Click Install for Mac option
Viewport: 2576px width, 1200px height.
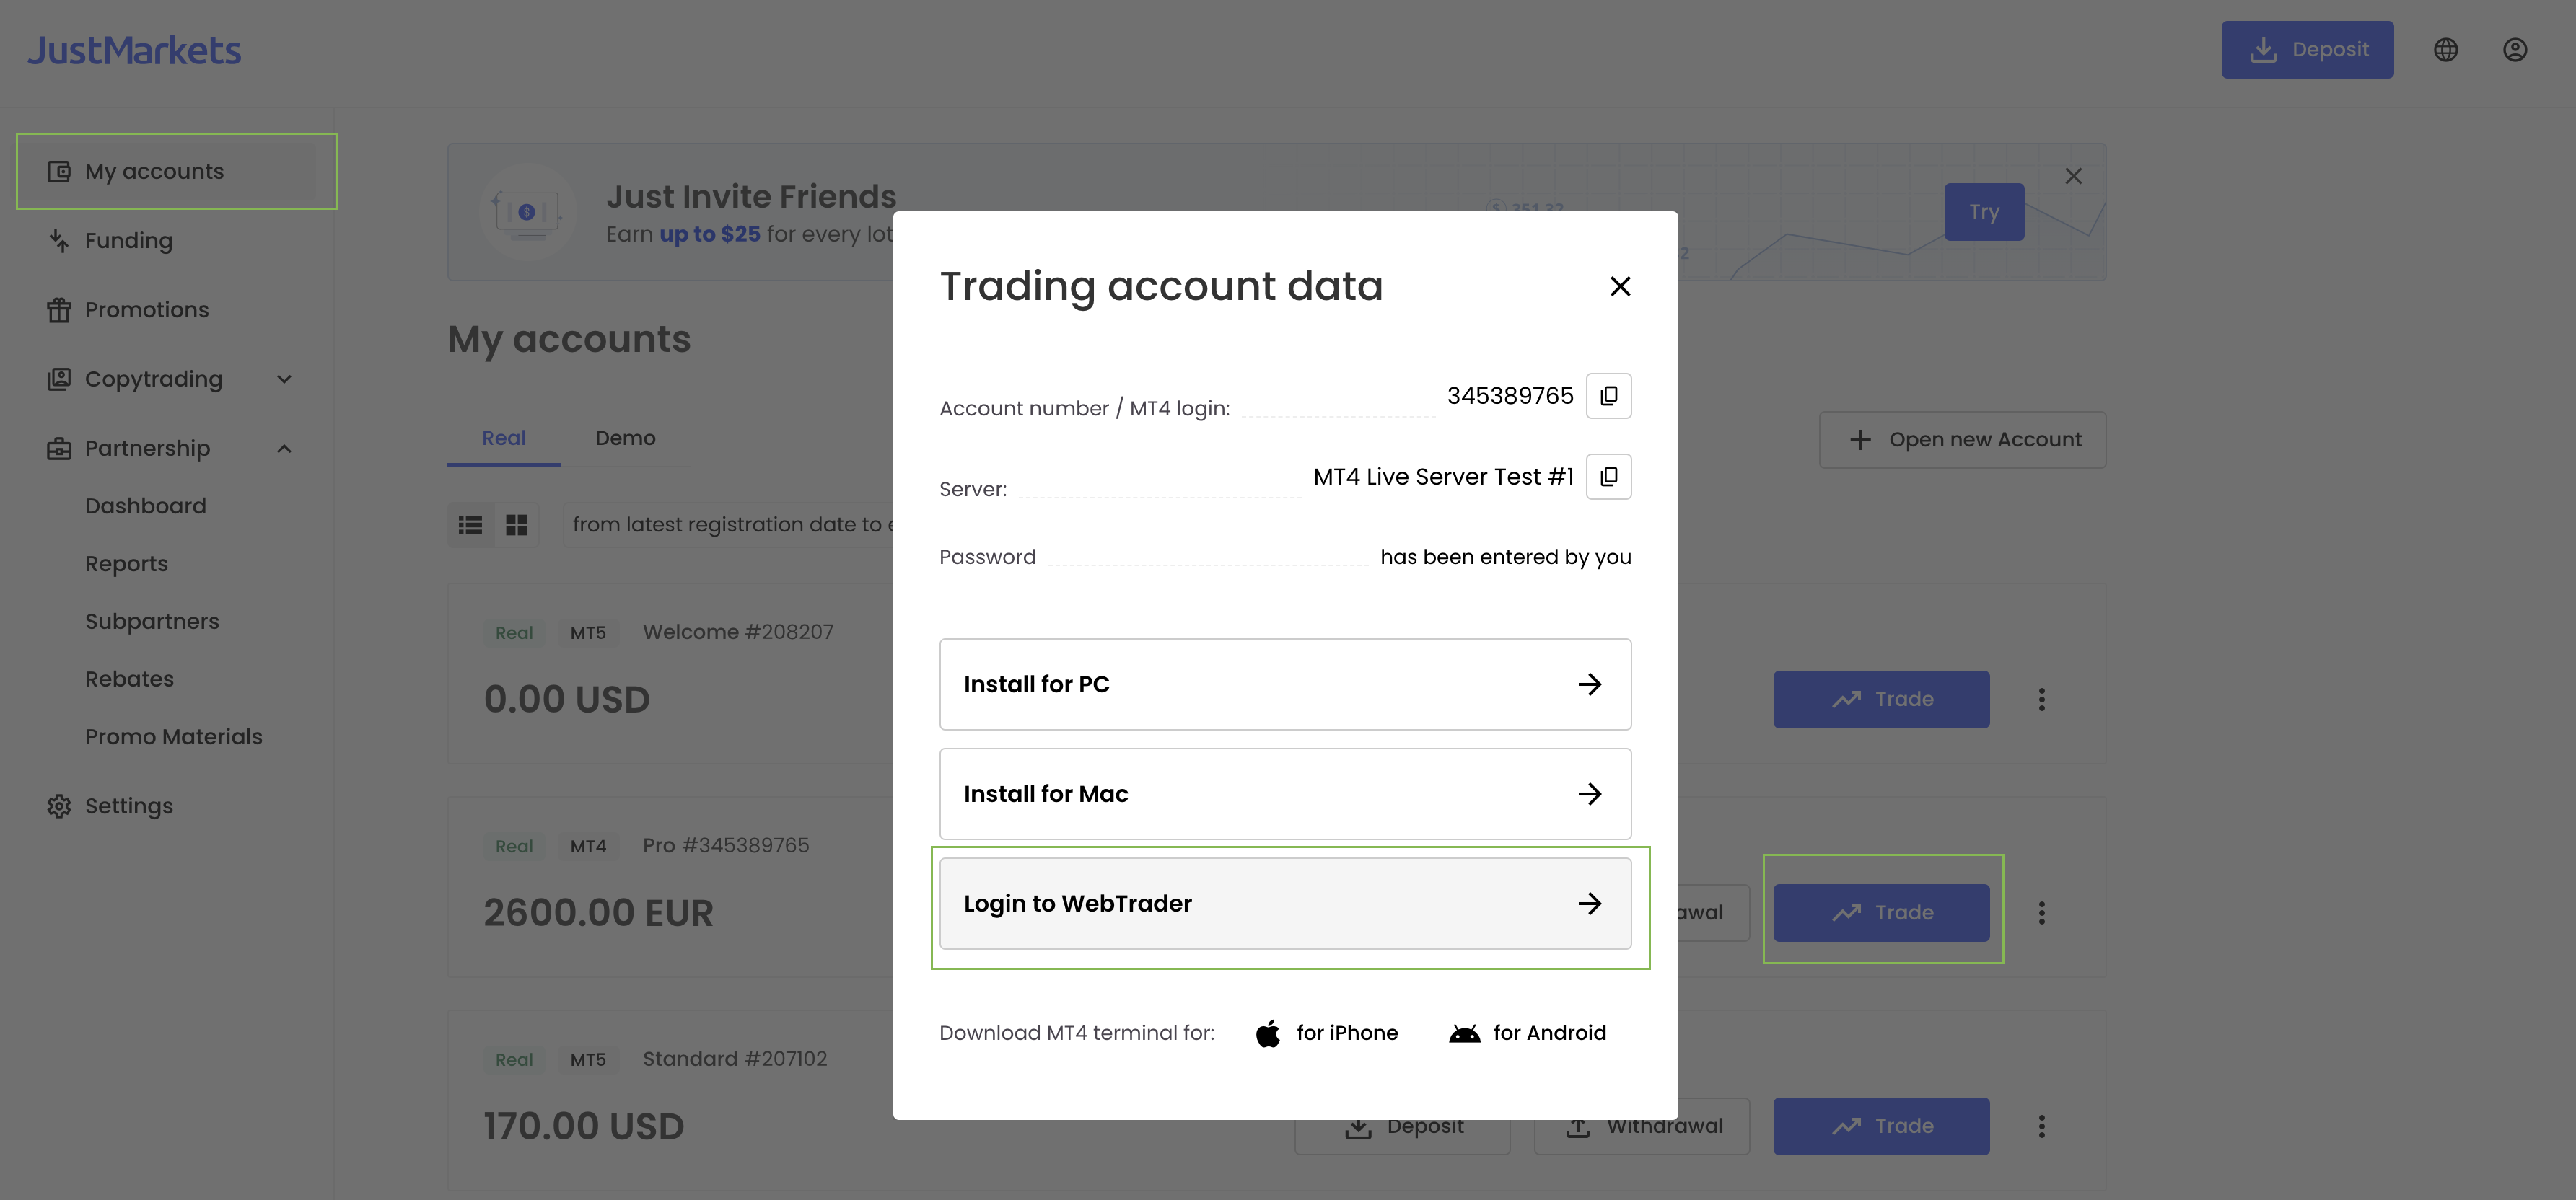tap(1285, 794)
